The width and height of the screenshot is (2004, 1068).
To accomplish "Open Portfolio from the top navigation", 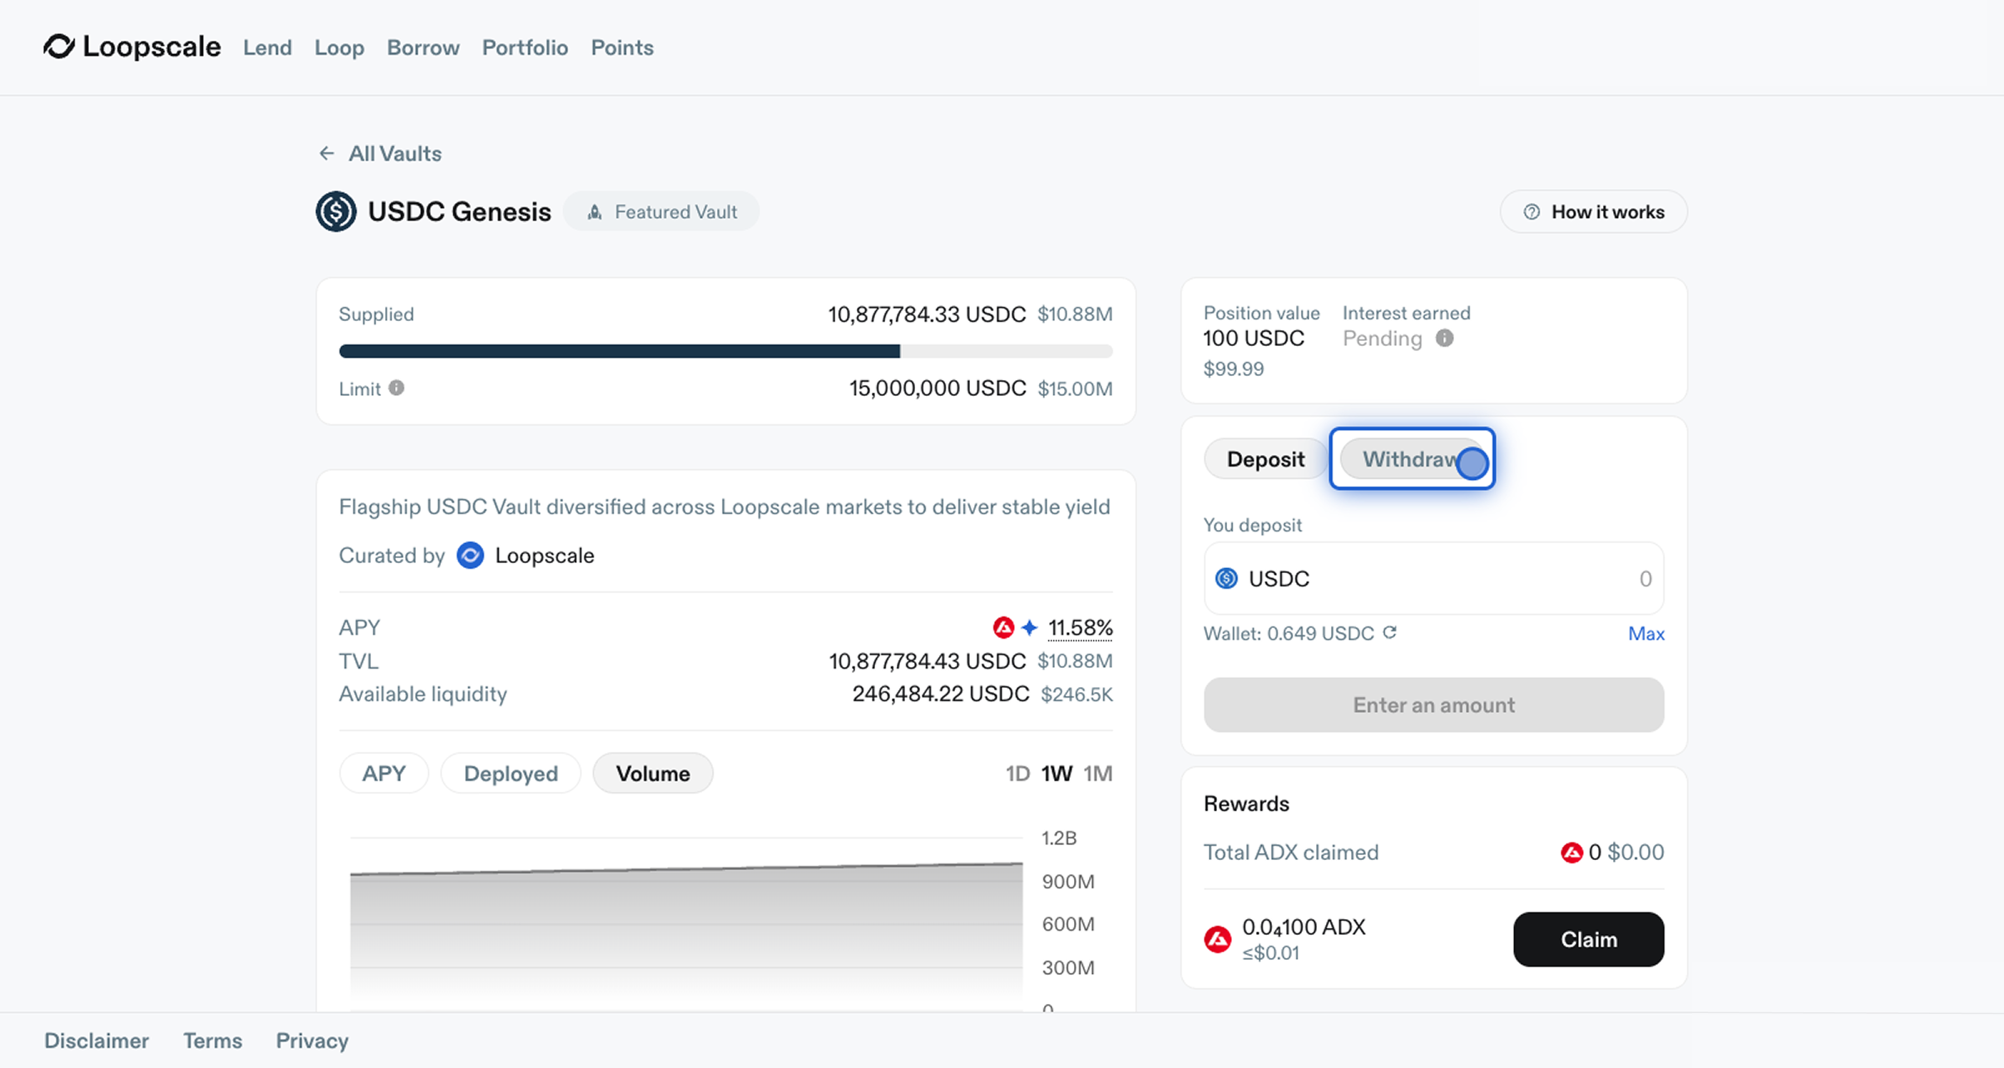I will pos(525,47).
